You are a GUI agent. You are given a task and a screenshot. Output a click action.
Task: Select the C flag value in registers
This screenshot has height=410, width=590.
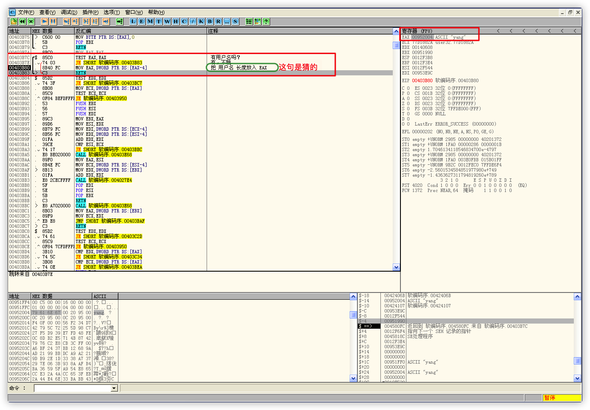point(408,88)
